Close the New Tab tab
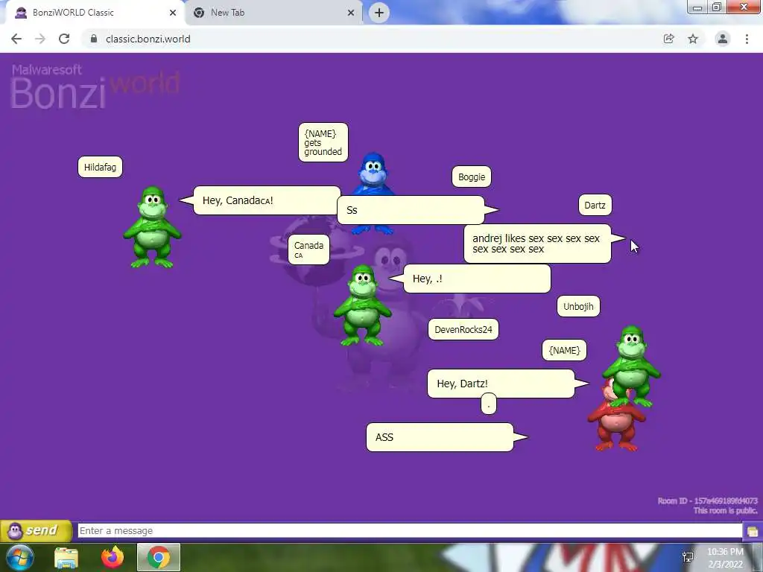The width and height of the screenshot is (763, 572). (351, 13)
